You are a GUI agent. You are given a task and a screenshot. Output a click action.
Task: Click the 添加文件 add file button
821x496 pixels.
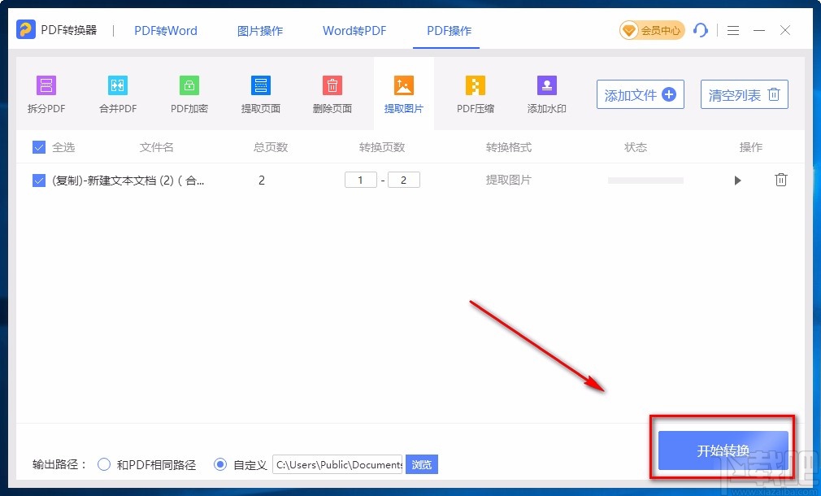[641, 94]
